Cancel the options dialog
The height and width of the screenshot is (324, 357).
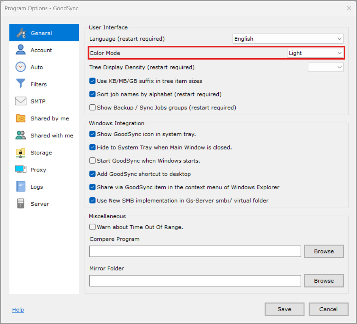pyautogui.click(x=328, y=309)
